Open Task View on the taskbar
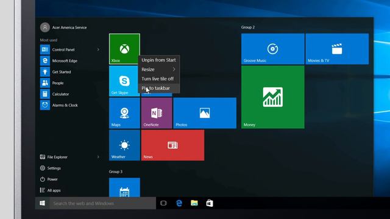 (x=163, y=203)
